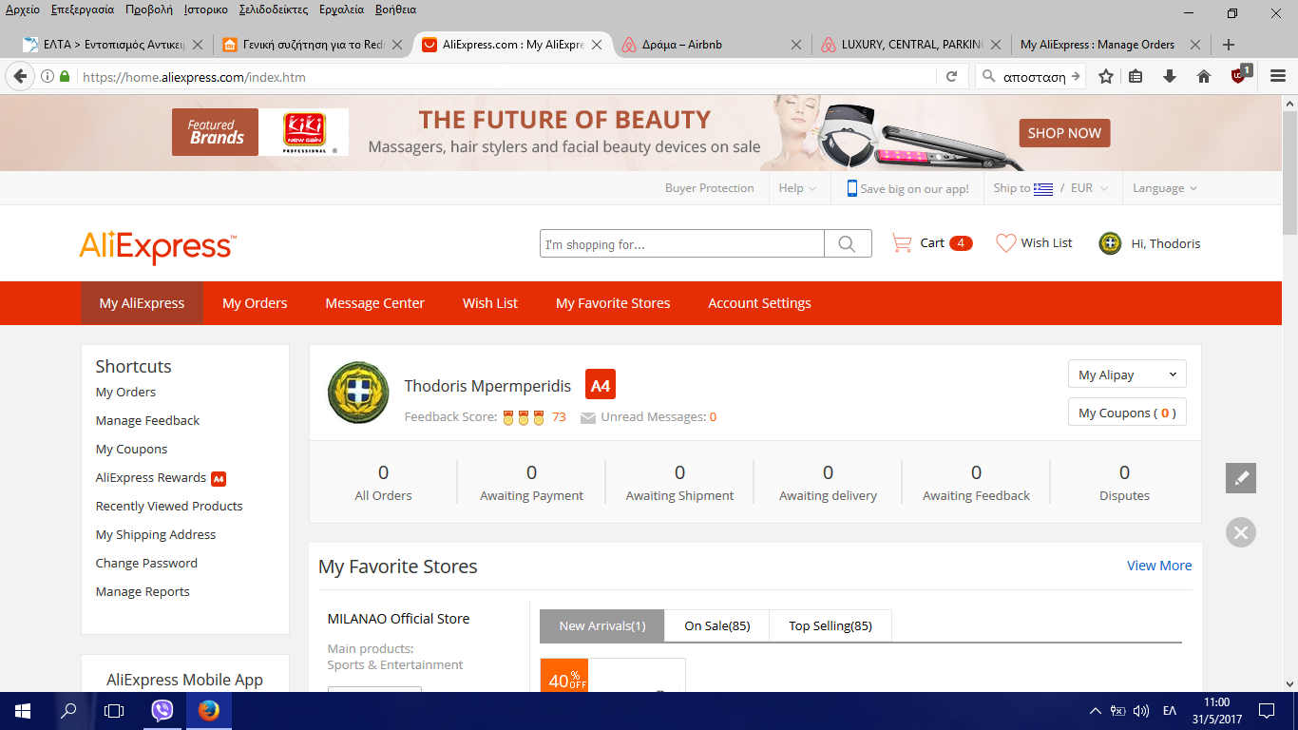This screenshot has width=1298, height=730.
Task: Expand the Ship to EUR dropdown
Action: [1050, 188]
